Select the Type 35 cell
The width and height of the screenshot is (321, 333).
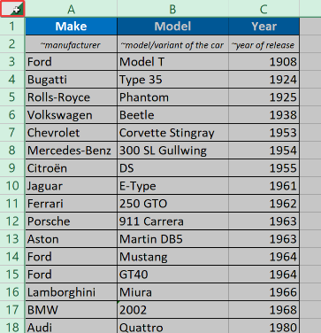[x=172, y=80]
